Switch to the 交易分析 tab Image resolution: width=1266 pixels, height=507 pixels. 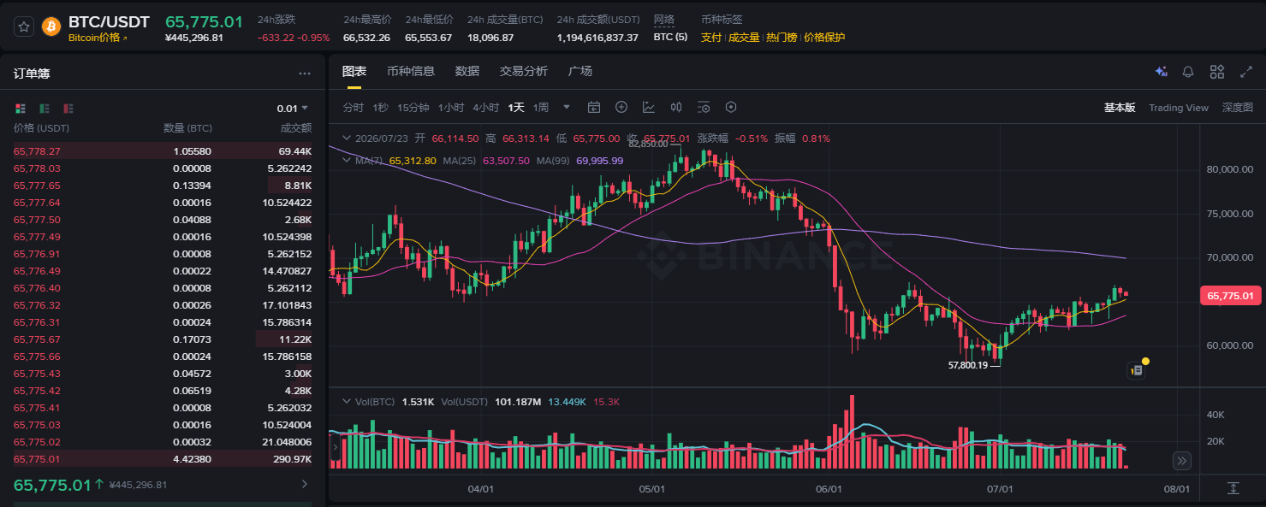[524, 71]
